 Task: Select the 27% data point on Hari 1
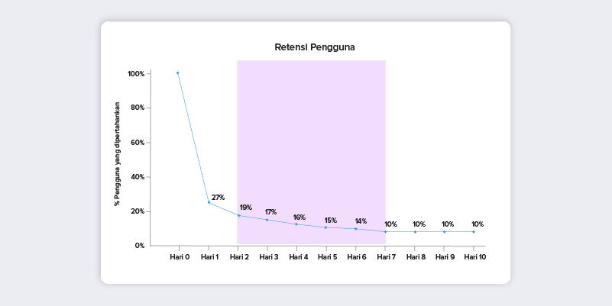(x=209, y=202)
